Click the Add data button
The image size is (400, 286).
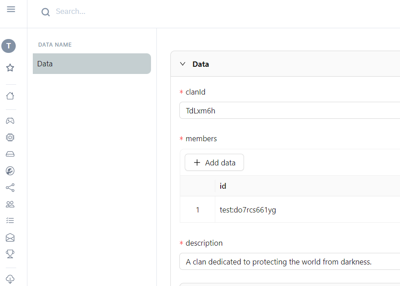pos(214,162)
